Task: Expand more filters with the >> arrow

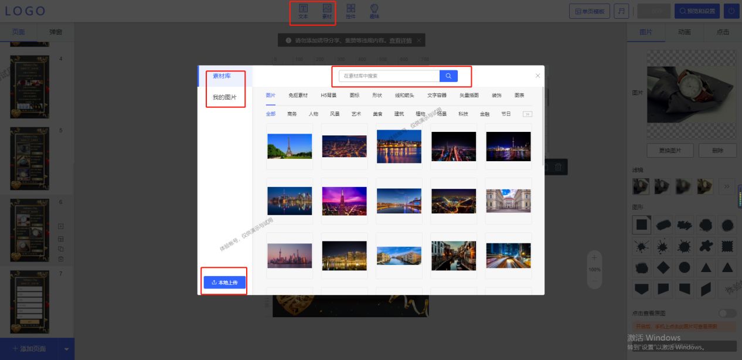Action: (727, 186)
